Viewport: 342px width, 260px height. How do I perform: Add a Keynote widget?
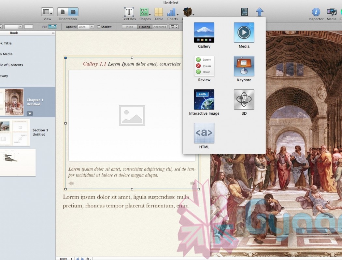point(244,66)
